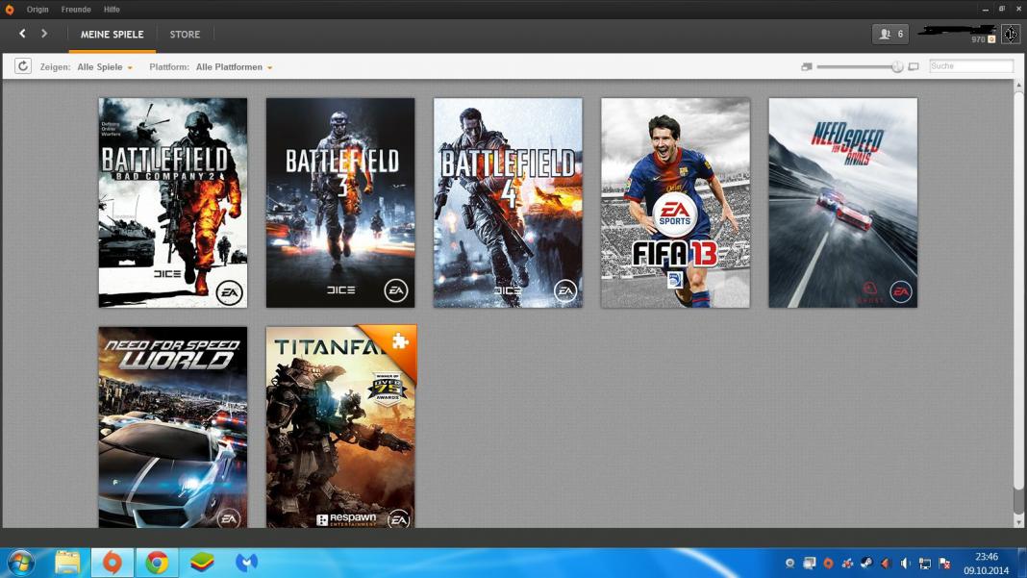Select the Battlefield 4 game cover
1027x578 pixels.
click(508, 203)
